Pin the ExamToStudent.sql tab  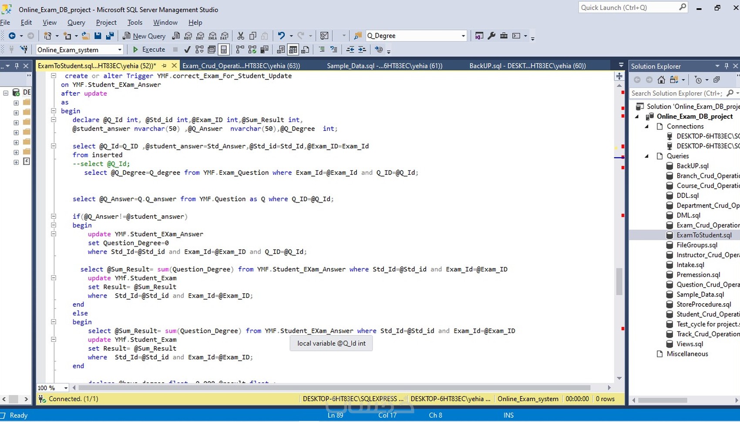164,66
